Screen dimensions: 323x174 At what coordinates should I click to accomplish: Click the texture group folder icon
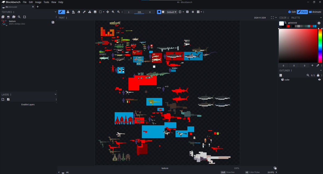pos(14,17)
